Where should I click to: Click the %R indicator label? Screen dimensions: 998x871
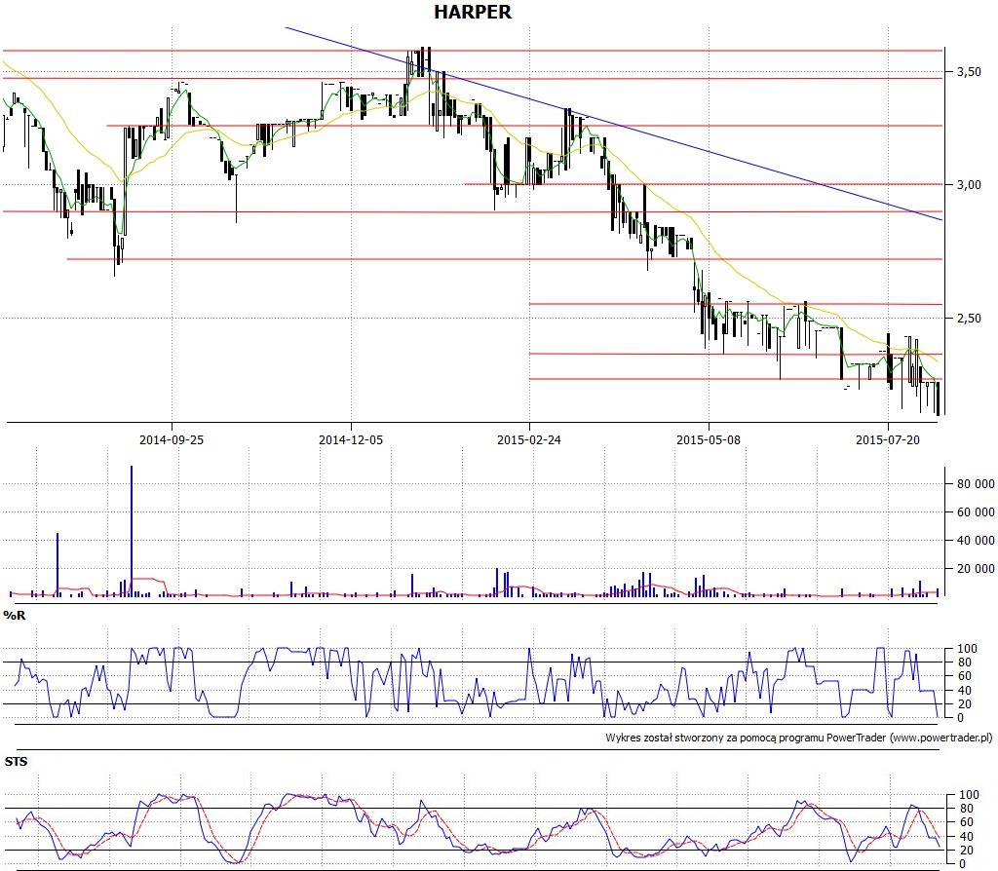14,615
